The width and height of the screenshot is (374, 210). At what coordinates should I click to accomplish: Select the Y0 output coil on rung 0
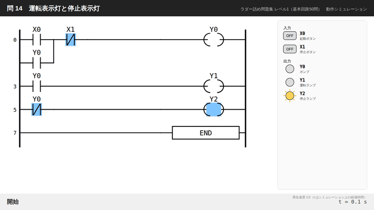coord(214,40)
